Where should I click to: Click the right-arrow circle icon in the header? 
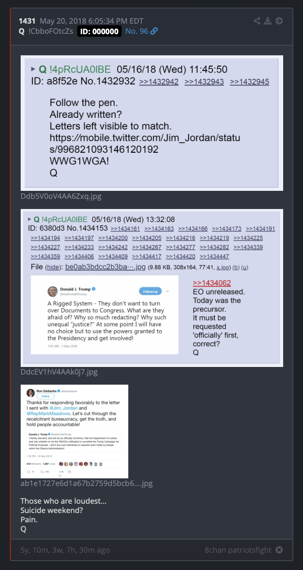tap(279, 21)
